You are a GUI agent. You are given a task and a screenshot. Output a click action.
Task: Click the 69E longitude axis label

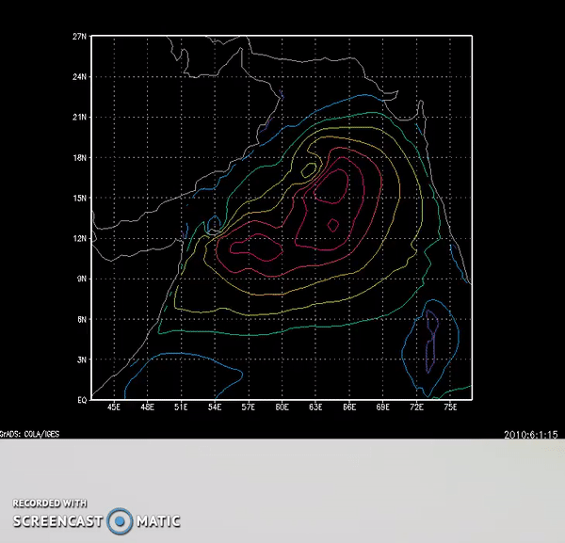tap(383, 408)
